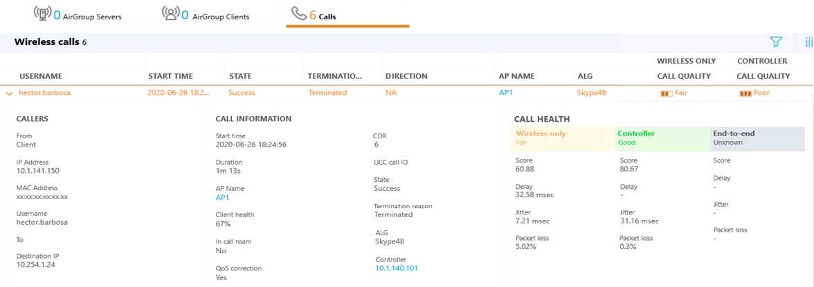
Task: Click the AirGroup Servers icon
Action: click(42, 14)
